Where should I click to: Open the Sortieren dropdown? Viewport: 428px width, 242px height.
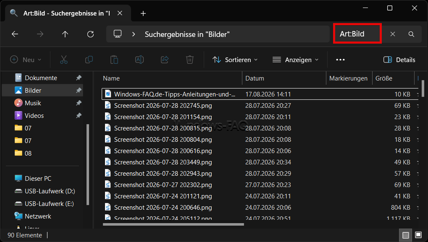coord(235,60)
